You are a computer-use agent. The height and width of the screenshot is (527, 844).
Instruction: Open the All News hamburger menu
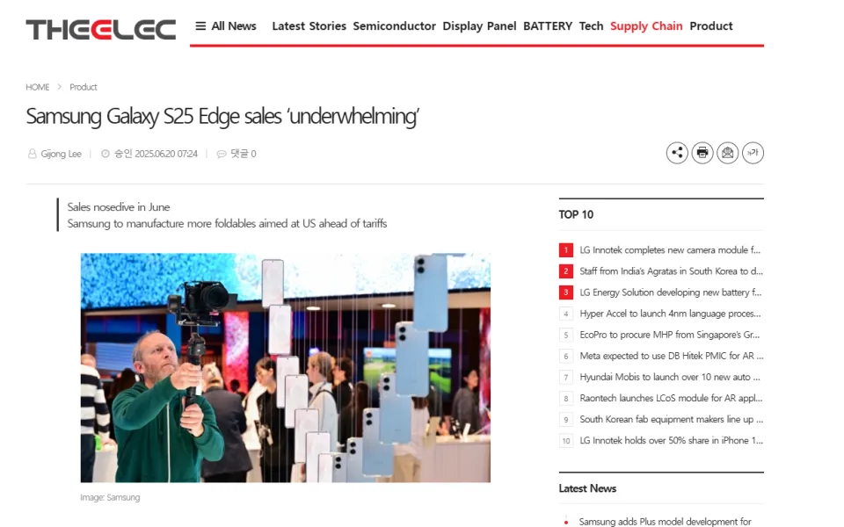click(226, 26)
